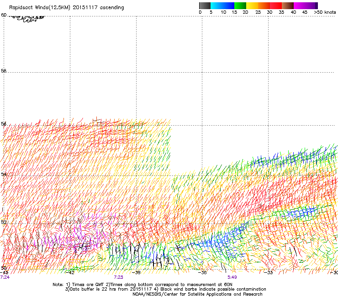Click the longitude label -33
Screen dimensions: 338x297
pos(269,273)
